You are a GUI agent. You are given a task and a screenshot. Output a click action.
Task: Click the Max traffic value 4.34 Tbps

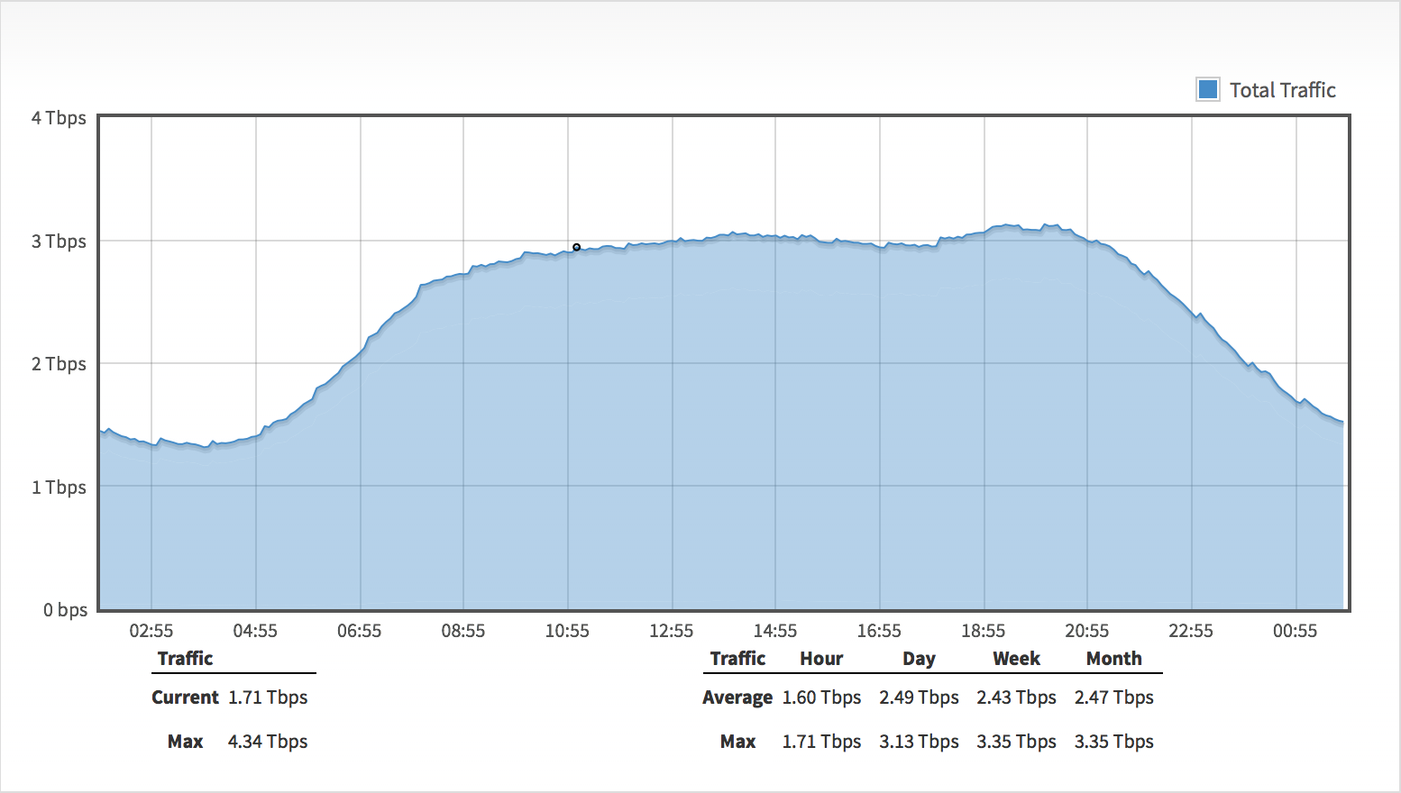[x=268, y=742]
